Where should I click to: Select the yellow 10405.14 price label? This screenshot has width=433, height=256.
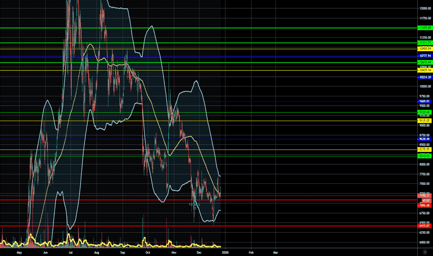[x=425, y=70]
